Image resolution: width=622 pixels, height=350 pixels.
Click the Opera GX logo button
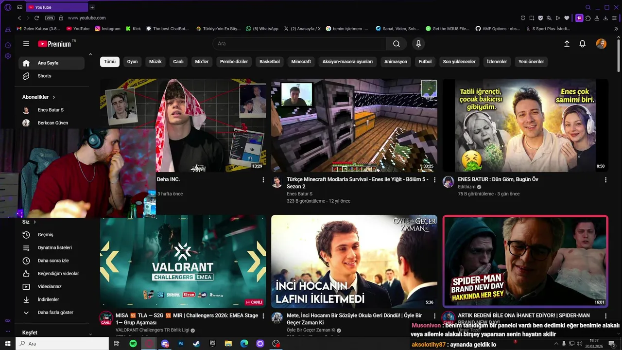(x=8, y=7)
